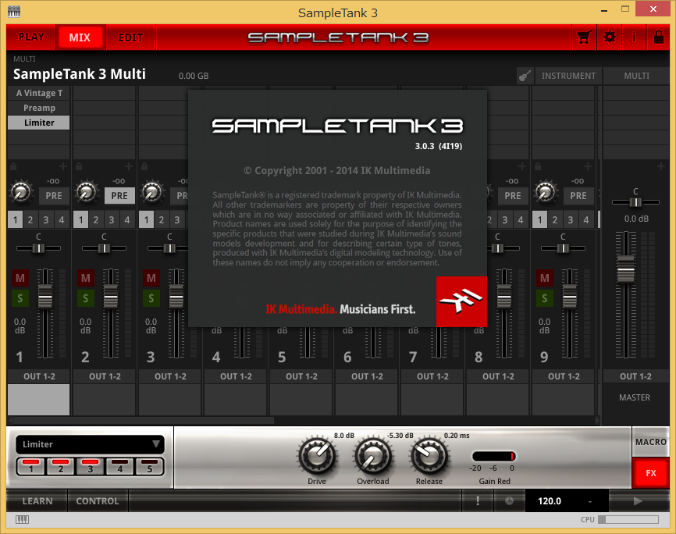Toggle PRE on channel 9

tap(578, 196)
